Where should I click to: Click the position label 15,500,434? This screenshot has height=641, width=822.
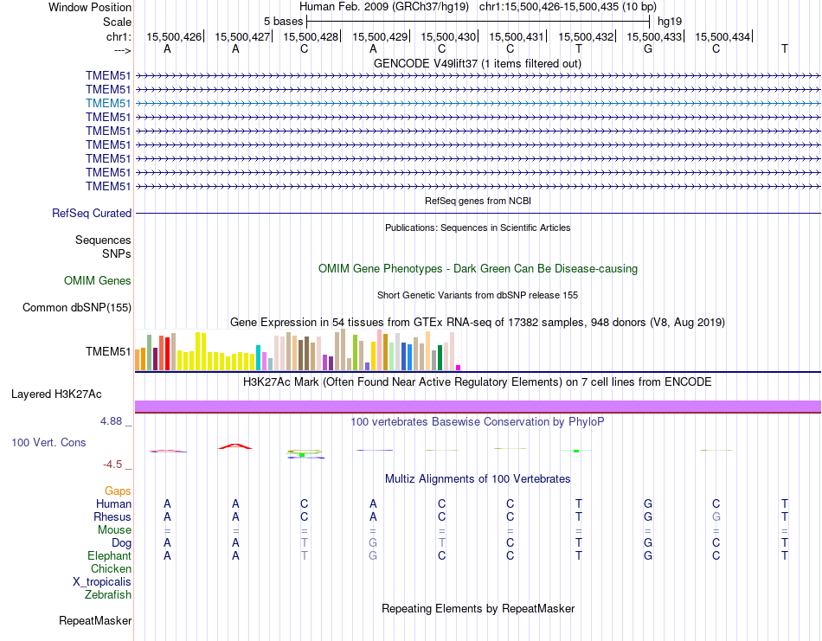[722, 36]
